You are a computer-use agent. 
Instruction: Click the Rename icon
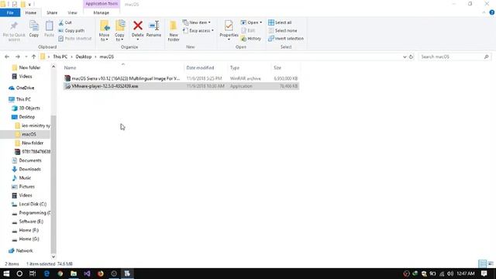(x=154, y=26)
